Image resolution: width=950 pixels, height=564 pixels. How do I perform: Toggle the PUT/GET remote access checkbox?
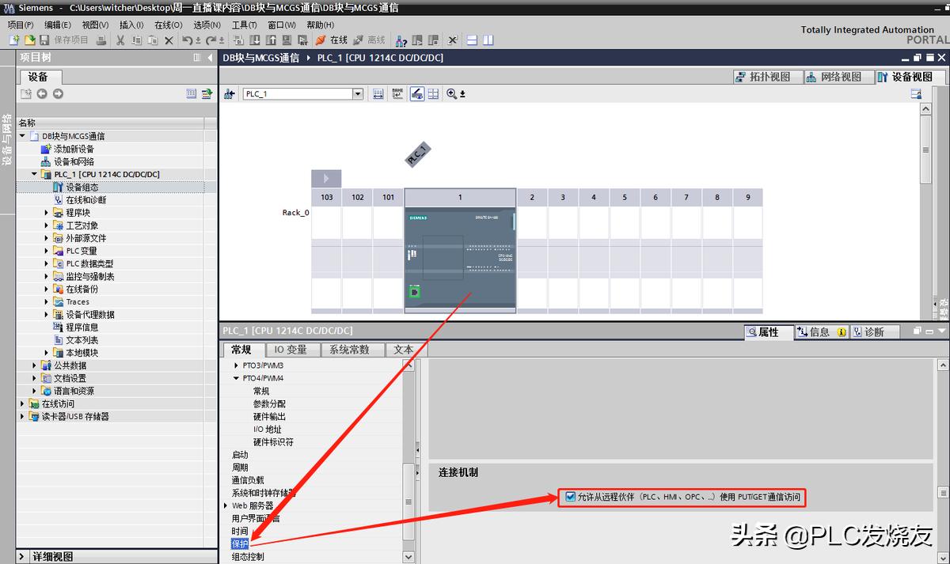pyautogui.click(x=571, y=497)
